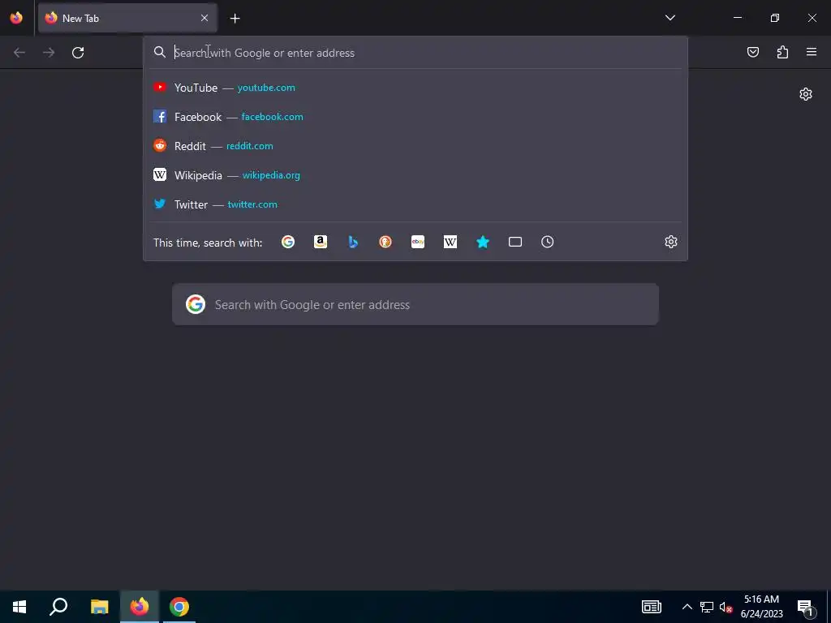Select the Wikipedia suggestion
The height and width of the screenshot is (623, 831).
pos(415,175)
